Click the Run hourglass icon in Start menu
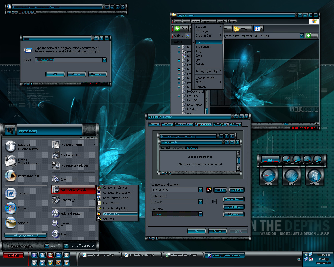 click(x=56, y=234)
